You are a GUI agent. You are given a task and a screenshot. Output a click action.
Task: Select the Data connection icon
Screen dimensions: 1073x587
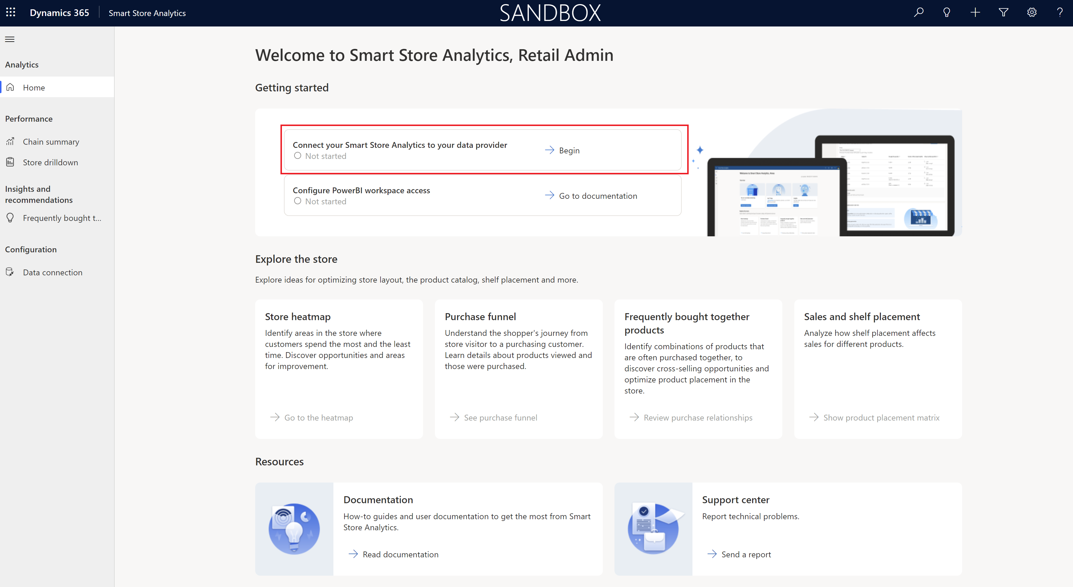[11, 272]
